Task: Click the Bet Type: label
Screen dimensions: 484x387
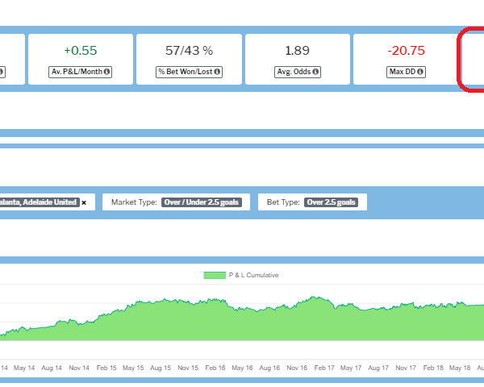Action: [x=283, y=202]
